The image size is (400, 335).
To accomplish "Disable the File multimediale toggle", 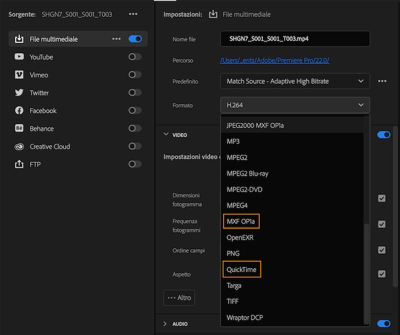I will click(x=135, y=39).
